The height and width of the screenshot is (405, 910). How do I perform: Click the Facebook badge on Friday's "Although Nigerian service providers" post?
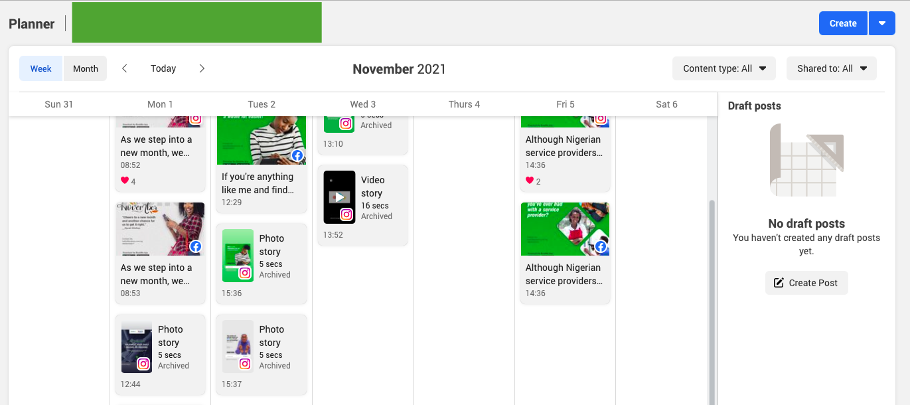click(x=601, y=246)
